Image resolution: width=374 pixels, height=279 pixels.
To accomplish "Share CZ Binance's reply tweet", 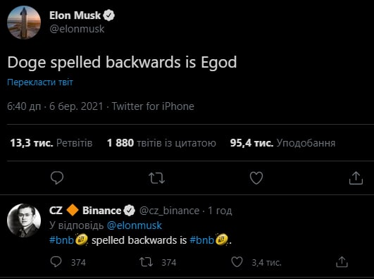I will [342, 262].
